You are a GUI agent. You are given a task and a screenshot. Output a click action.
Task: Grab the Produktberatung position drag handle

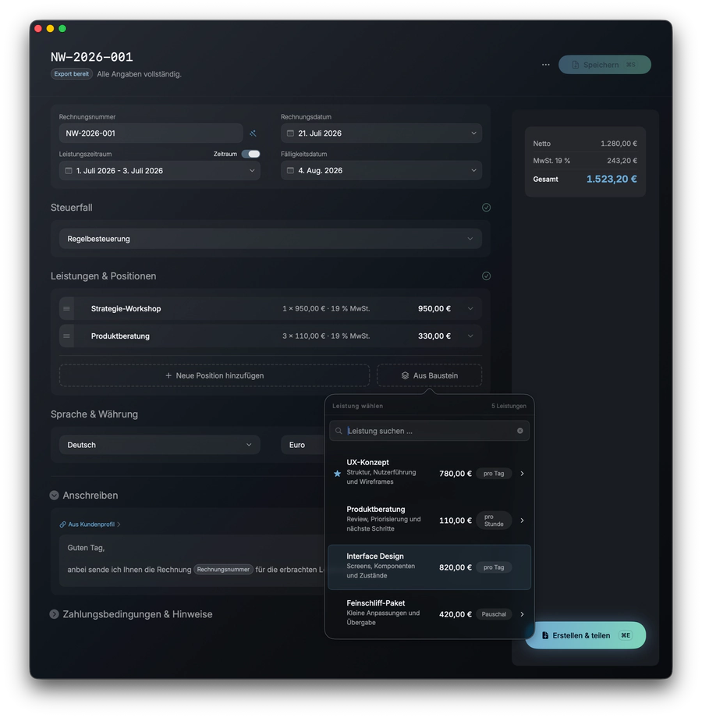(66, 336)
